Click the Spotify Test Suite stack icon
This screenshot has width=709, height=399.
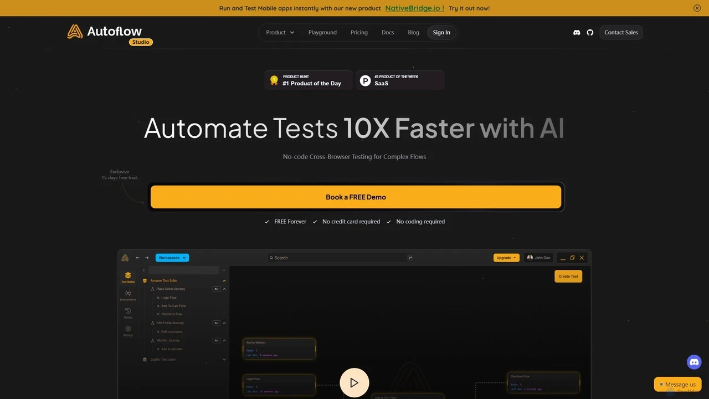coord(145,360)
